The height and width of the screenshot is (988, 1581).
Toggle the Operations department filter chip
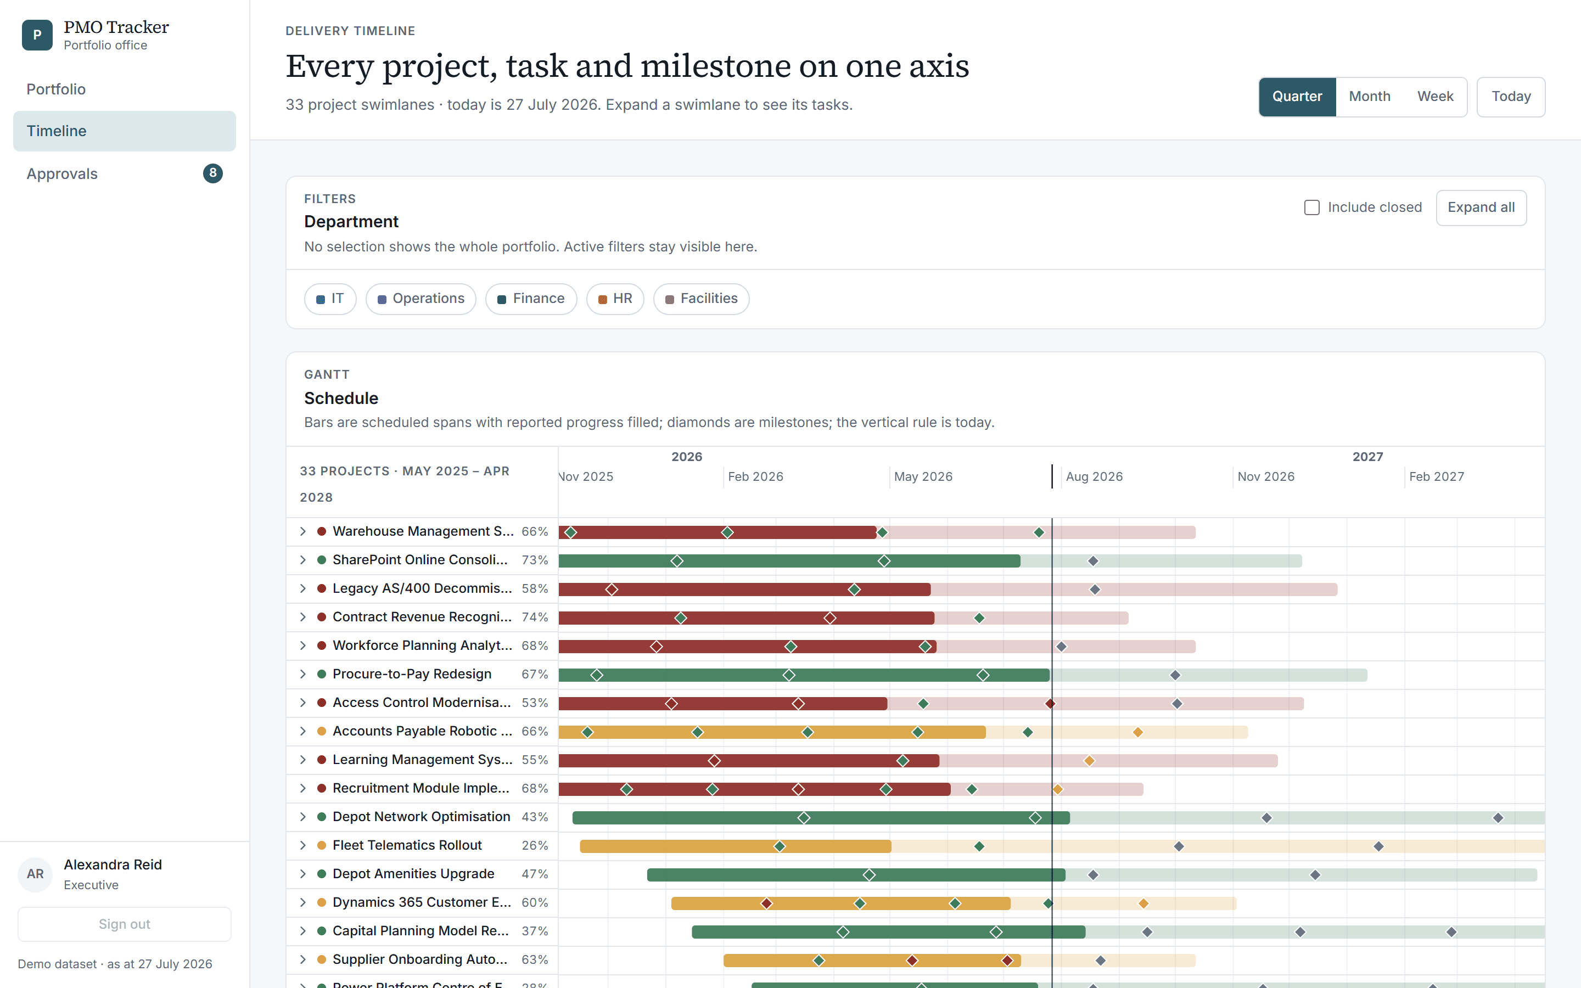point(421,299)
